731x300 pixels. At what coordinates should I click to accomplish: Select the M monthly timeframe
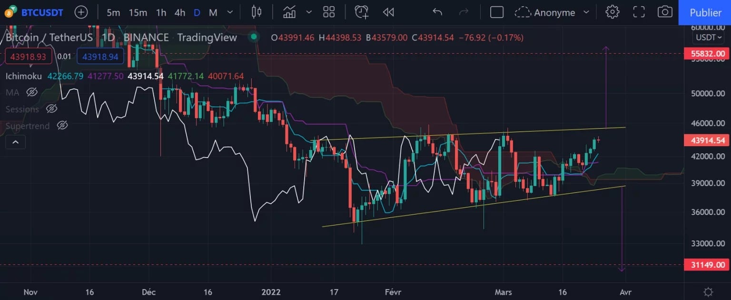pyautogui.click(x=213, y=12)
